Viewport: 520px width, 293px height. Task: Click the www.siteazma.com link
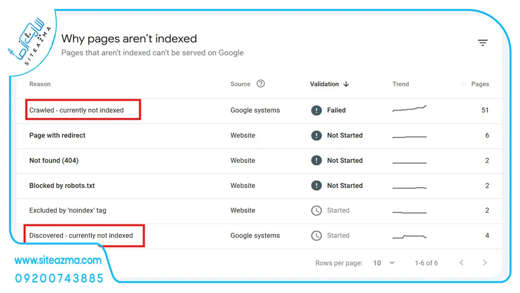[58, 260]
